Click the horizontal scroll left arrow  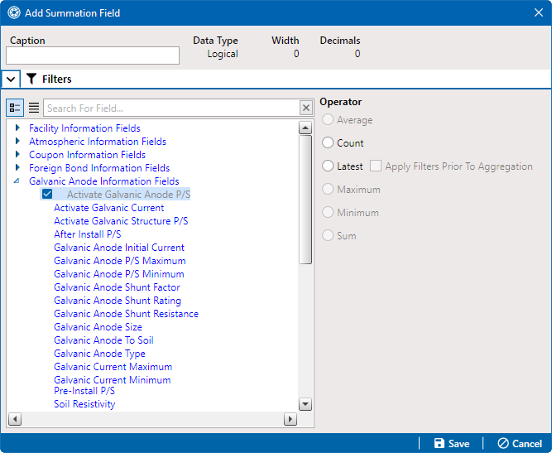tap(15, 419)
